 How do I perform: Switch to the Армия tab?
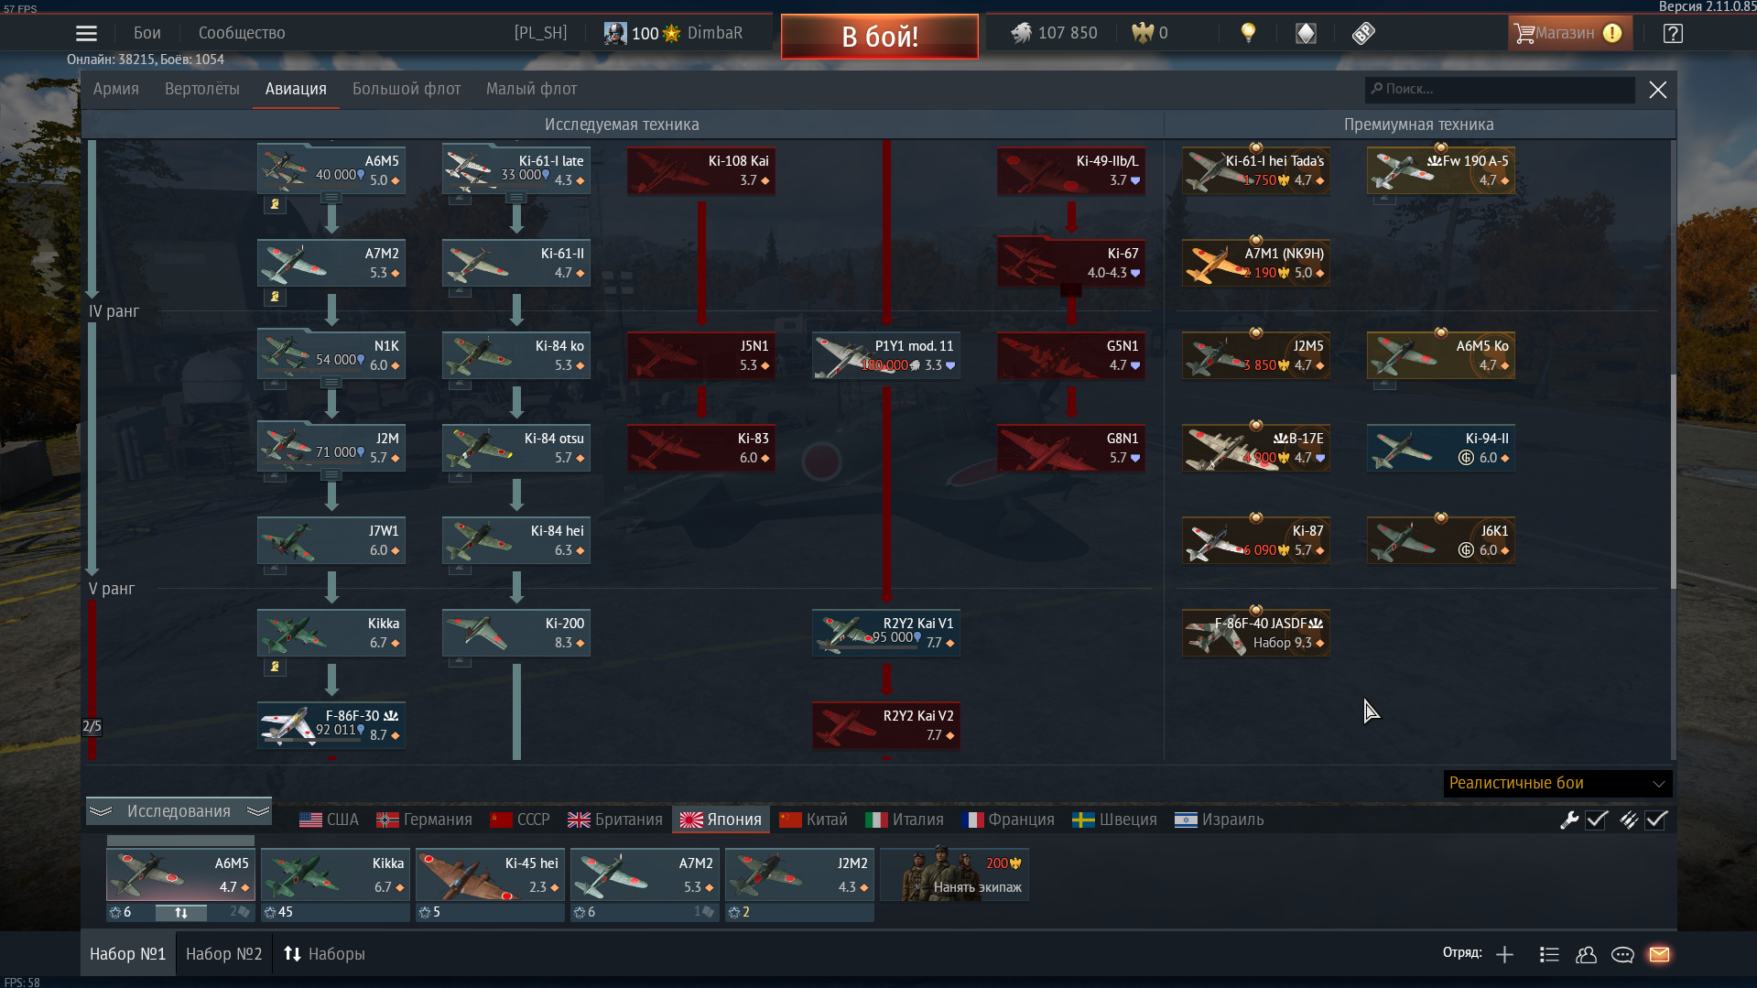pyautogui.click(x=116, y=89)
